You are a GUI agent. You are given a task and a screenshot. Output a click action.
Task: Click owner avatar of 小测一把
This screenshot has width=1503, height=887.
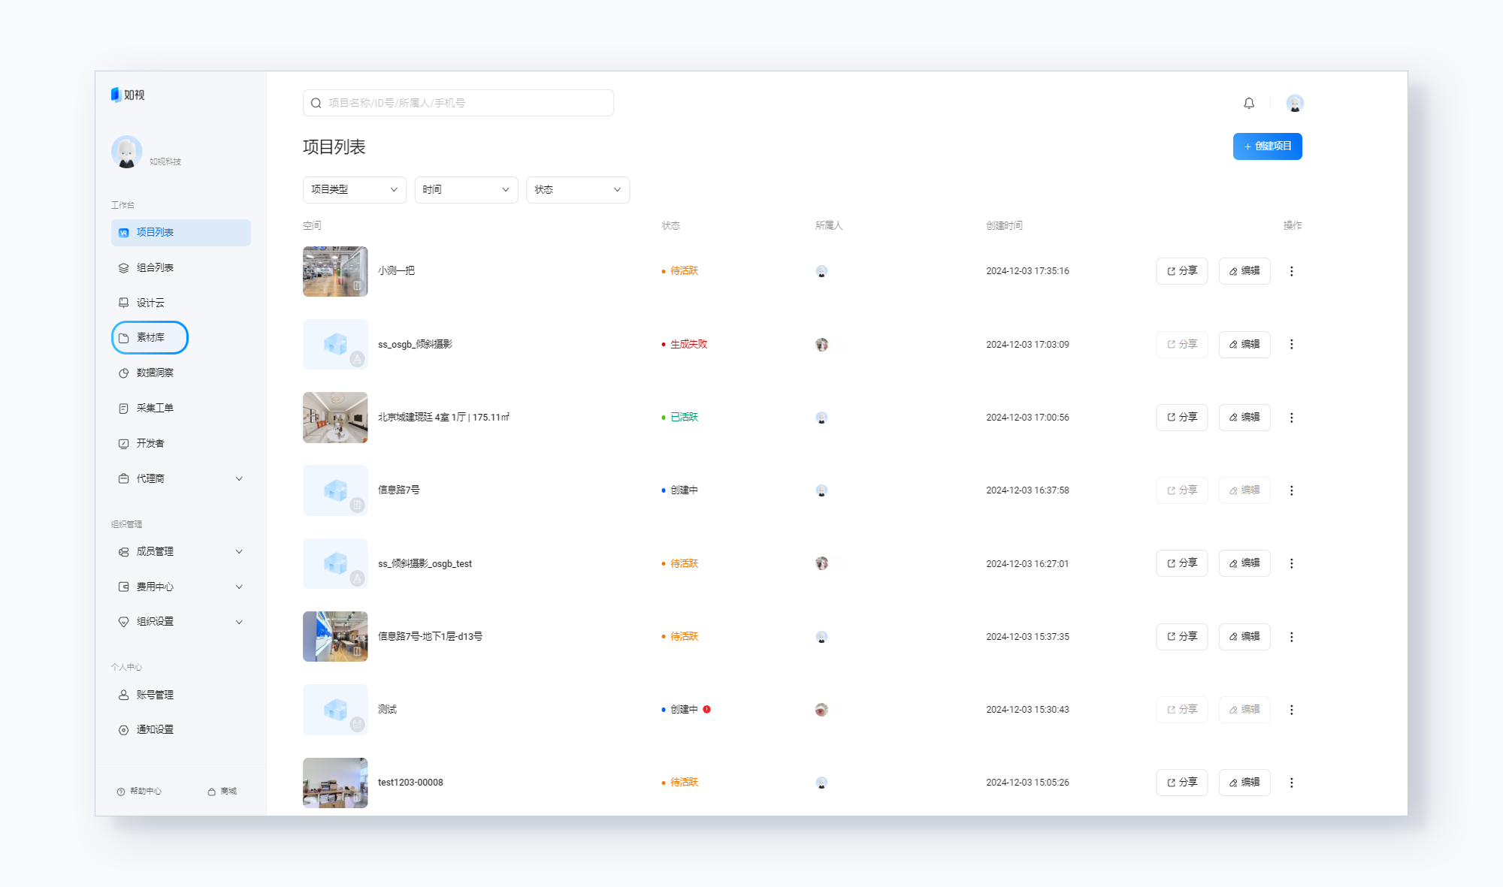[821, 271]
